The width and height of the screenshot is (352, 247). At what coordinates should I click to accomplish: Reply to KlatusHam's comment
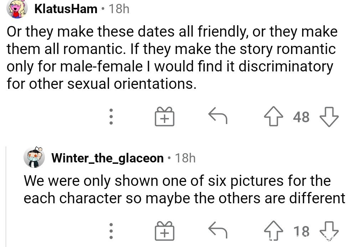point(218,116)
